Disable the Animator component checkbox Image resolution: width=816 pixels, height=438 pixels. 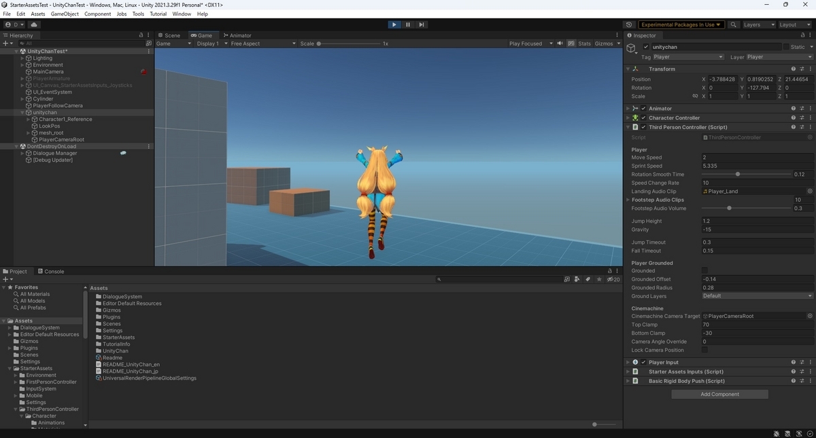tap(644, 109)
